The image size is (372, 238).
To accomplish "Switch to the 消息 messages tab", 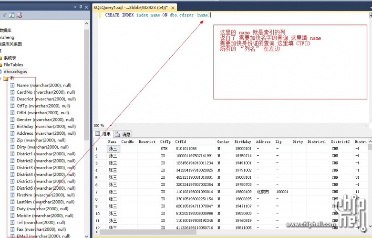I will point(123,134).
